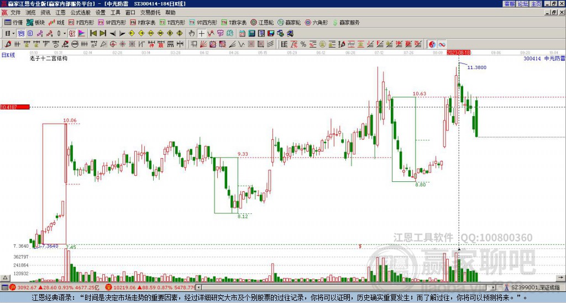Click the magenta flag icon
This screenshot has width=566, height=303.
[82, 34]
